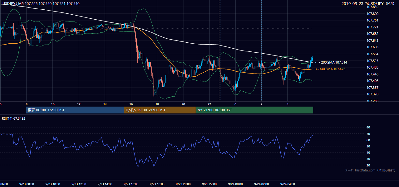Click the London 15:30-21:00 JST session bar
Viewport: 399px width, 187px height.
point(160,110)
